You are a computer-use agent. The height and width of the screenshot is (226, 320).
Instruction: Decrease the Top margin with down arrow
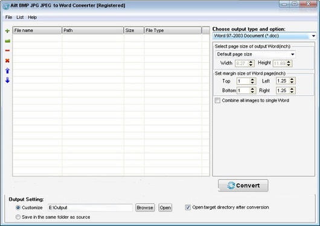point(252,83)
